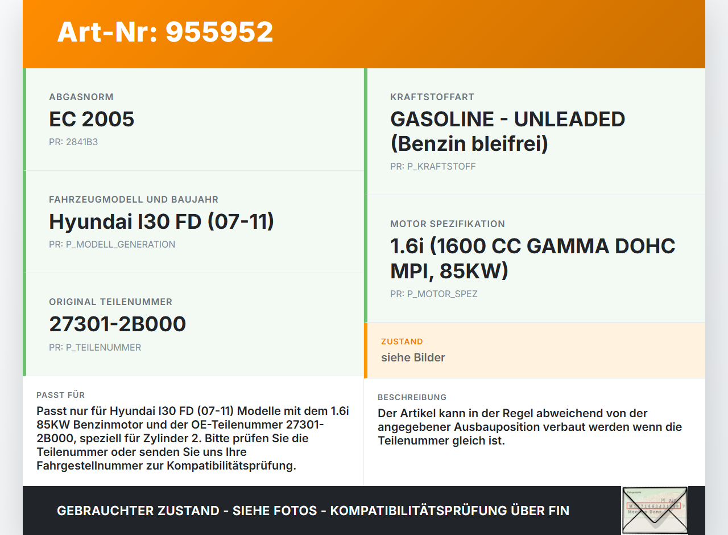
Task: Click the orange 'ZUSTAND' label
Action: [x=402, y=341]
